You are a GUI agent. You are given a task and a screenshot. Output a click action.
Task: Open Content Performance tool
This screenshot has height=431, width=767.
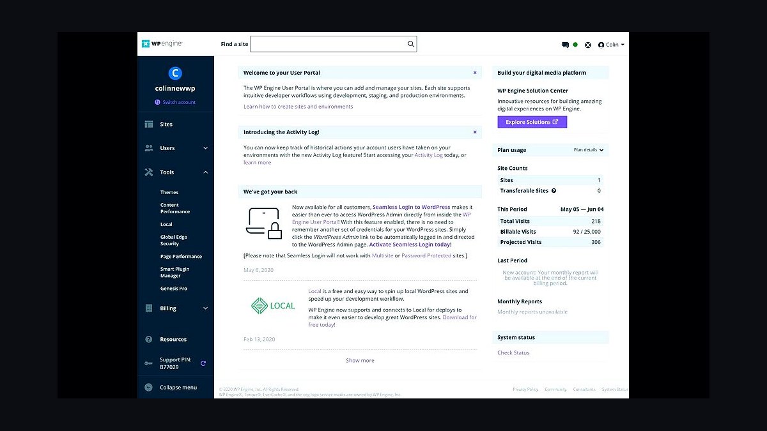pos(175,208)
